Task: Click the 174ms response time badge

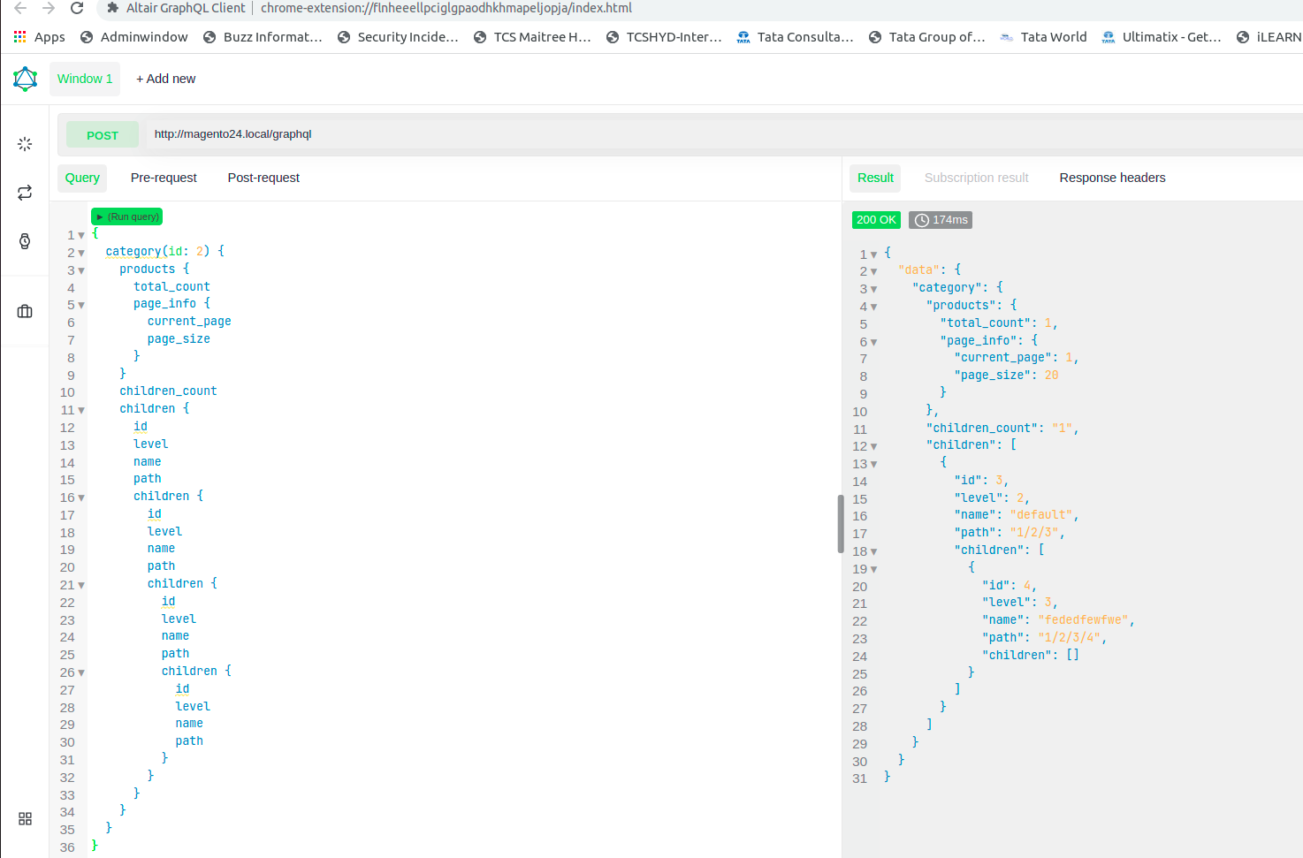Action: click(x=941, y=220)
